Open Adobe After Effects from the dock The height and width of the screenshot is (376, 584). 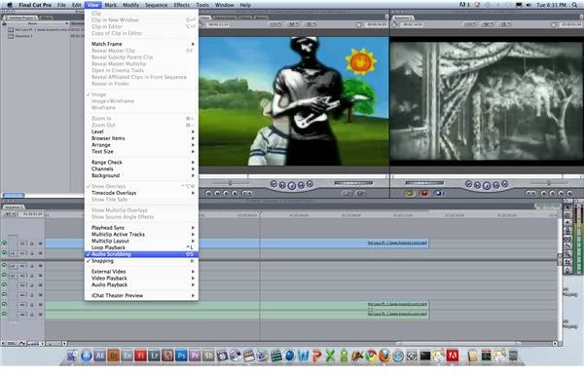[x=100, y=356]
